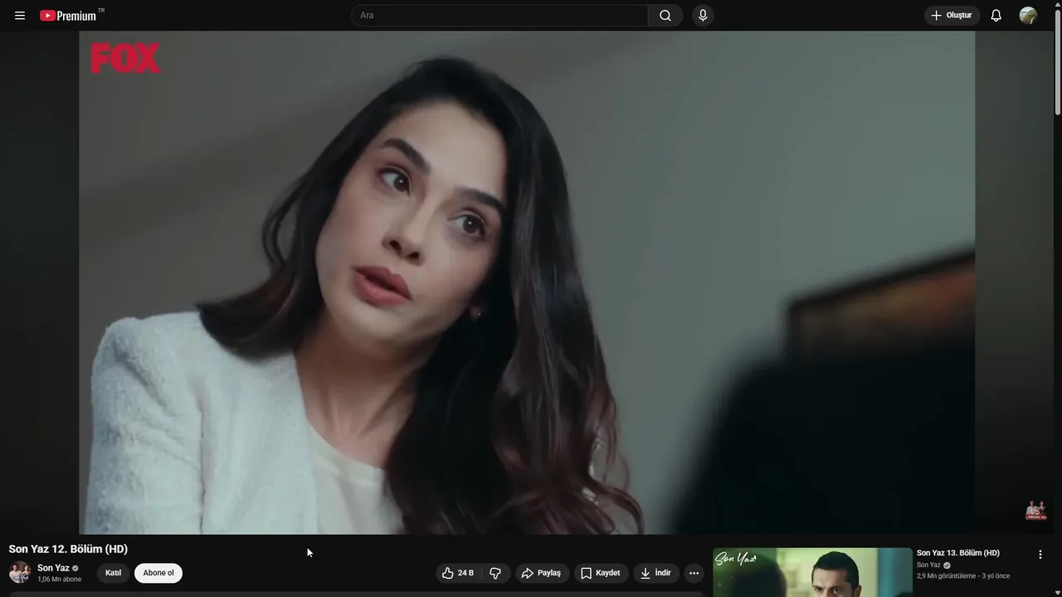This screenshot has height=597, width=1062.
Task: Open the Son Yaz channel avatar
Action: (20, 573)
